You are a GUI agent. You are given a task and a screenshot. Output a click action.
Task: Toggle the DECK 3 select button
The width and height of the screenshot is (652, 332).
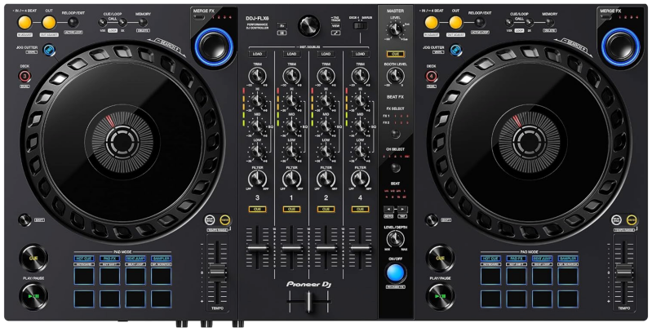coord(24,76)
